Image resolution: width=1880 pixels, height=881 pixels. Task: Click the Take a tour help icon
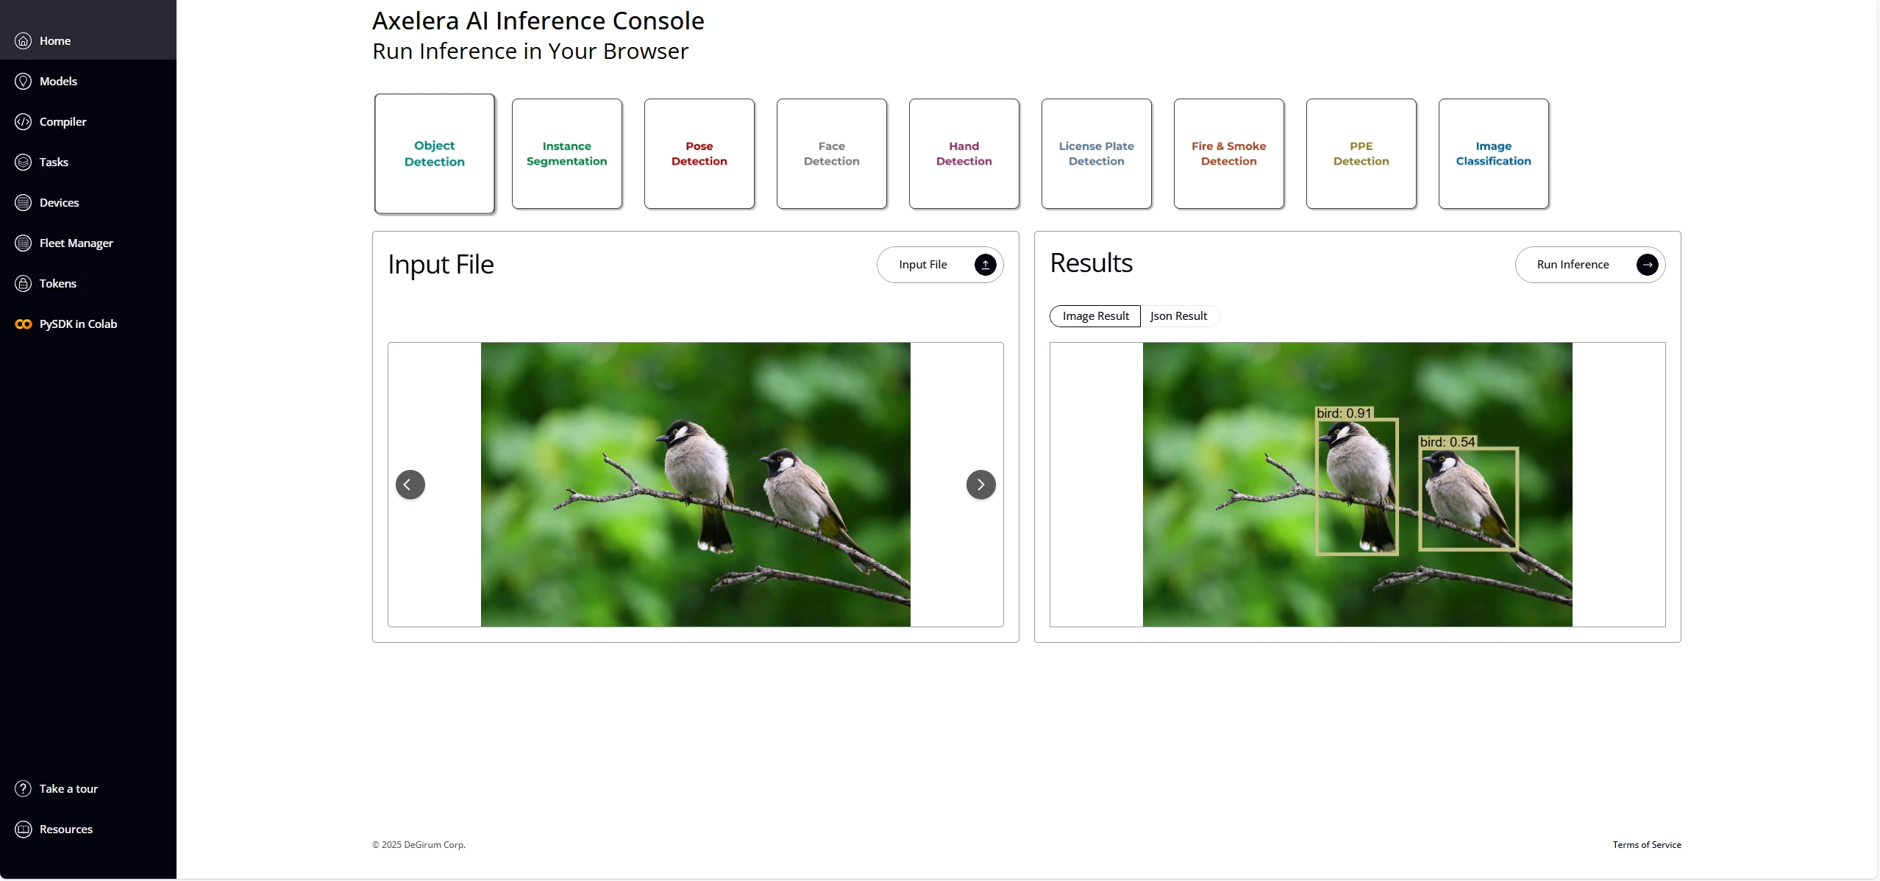point(24,788)
